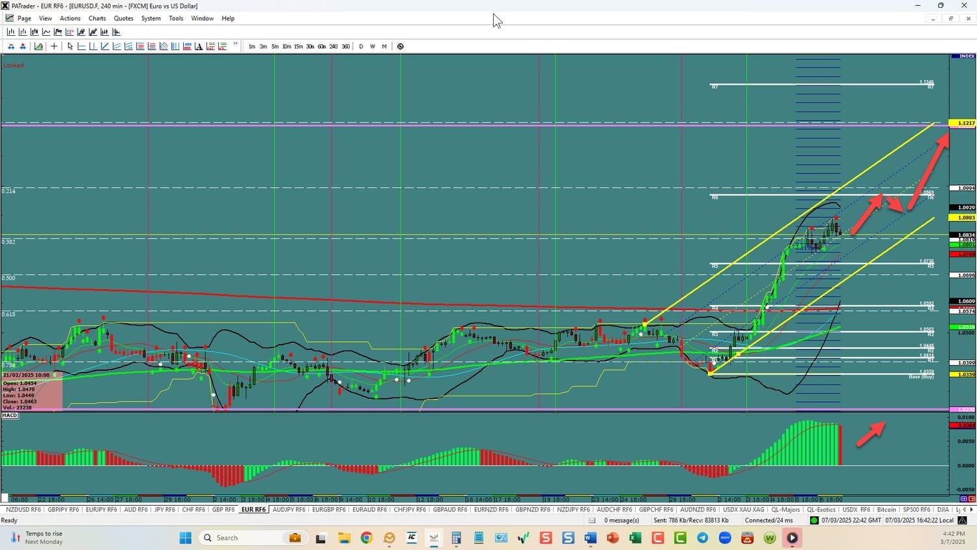Toggle the 240 minute timeframe
The width and height of the screenshot is (977, 550).
(333, 46)
